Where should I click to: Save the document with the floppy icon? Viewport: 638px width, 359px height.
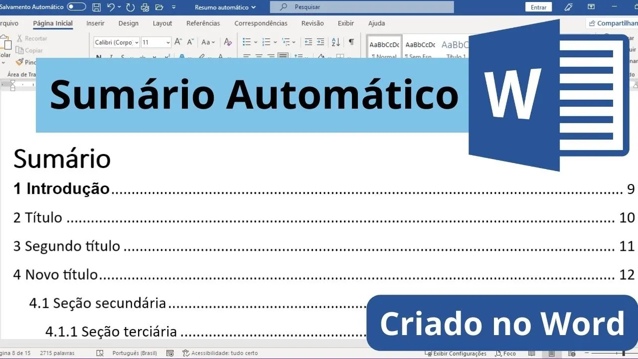97,7
